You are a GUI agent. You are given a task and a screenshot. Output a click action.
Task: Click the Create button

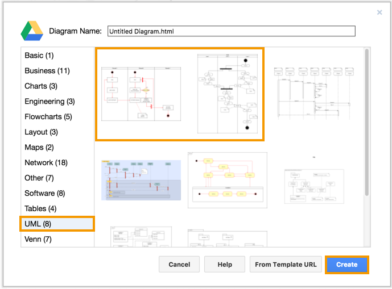(346, 265)
